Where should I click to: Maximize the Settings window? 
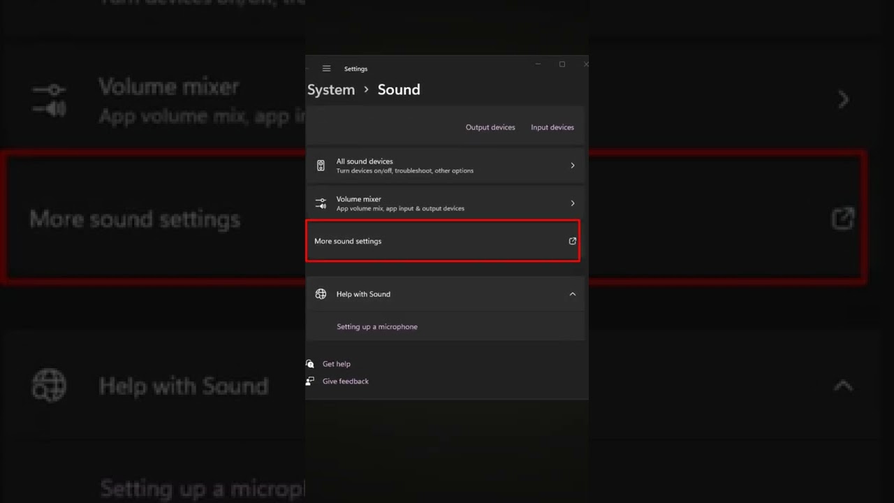[562, 64]
